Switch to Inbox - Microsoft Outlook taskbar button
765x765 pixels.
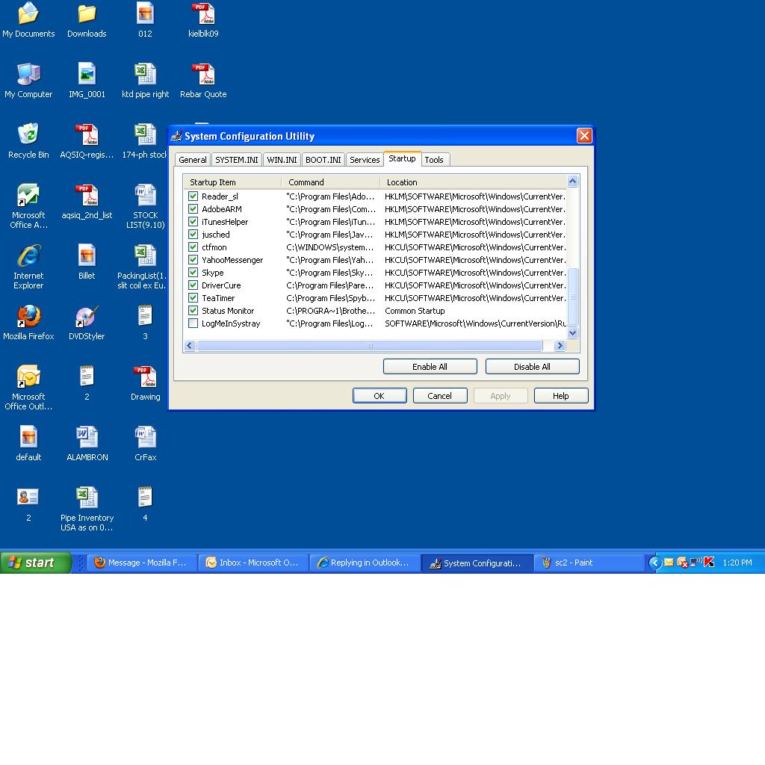[x=253, y=563]
